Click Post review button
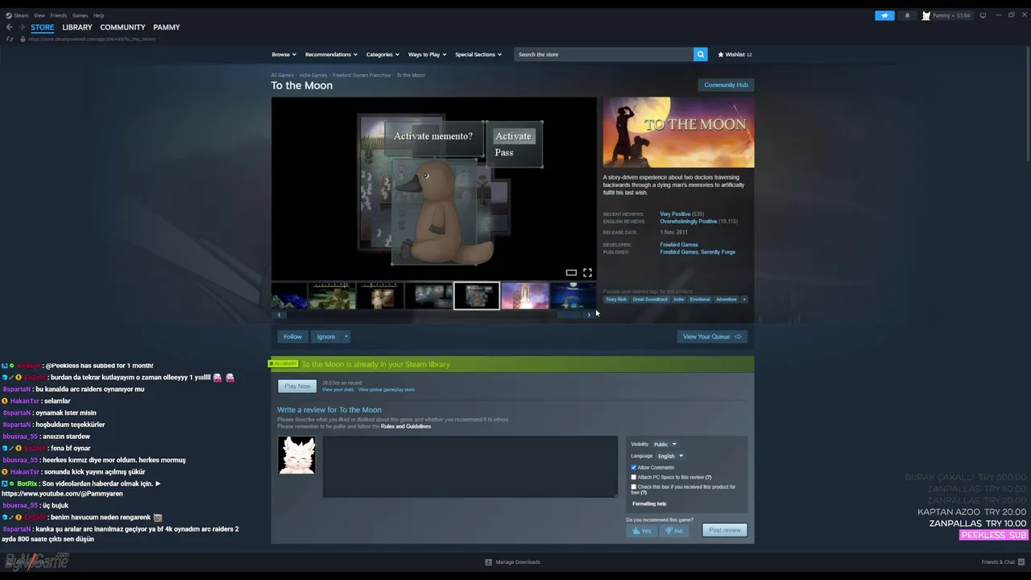 click(725, 530)
